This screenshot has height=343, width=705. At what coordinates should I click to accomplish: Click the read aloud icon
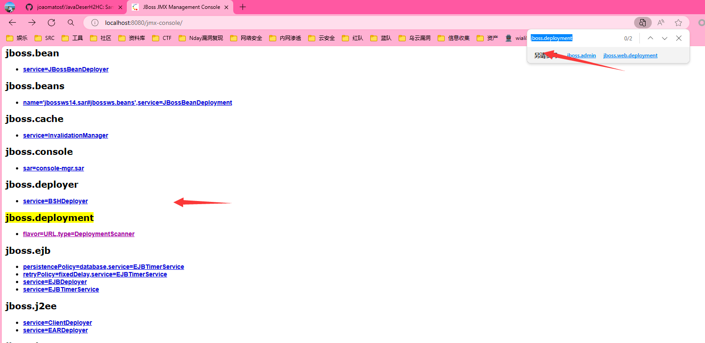tap(661, 23)
